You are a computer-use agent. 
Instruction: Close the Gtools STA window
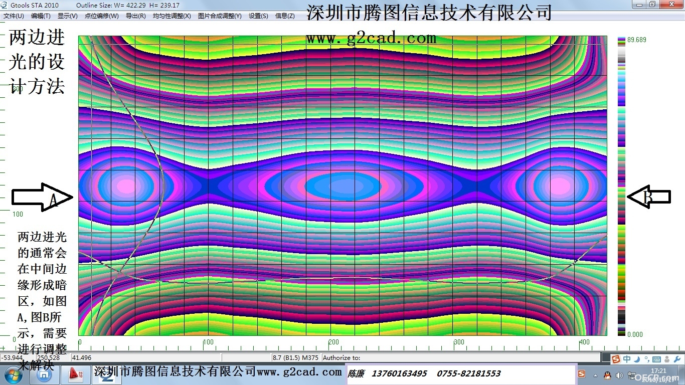click(x=671, y=5)
